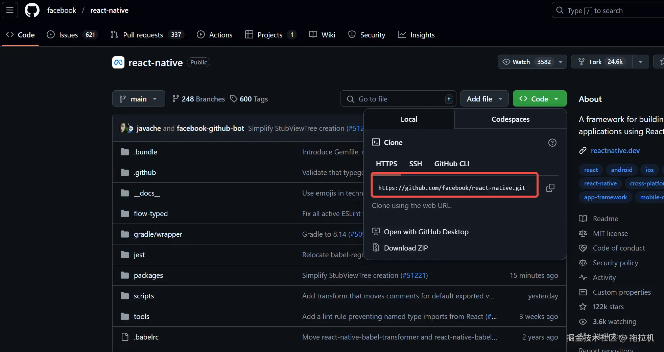Viewport: 664px width, 352px height.
Task: Click the android topic tag
Action: pyautogui.click(x=621, y=170)
